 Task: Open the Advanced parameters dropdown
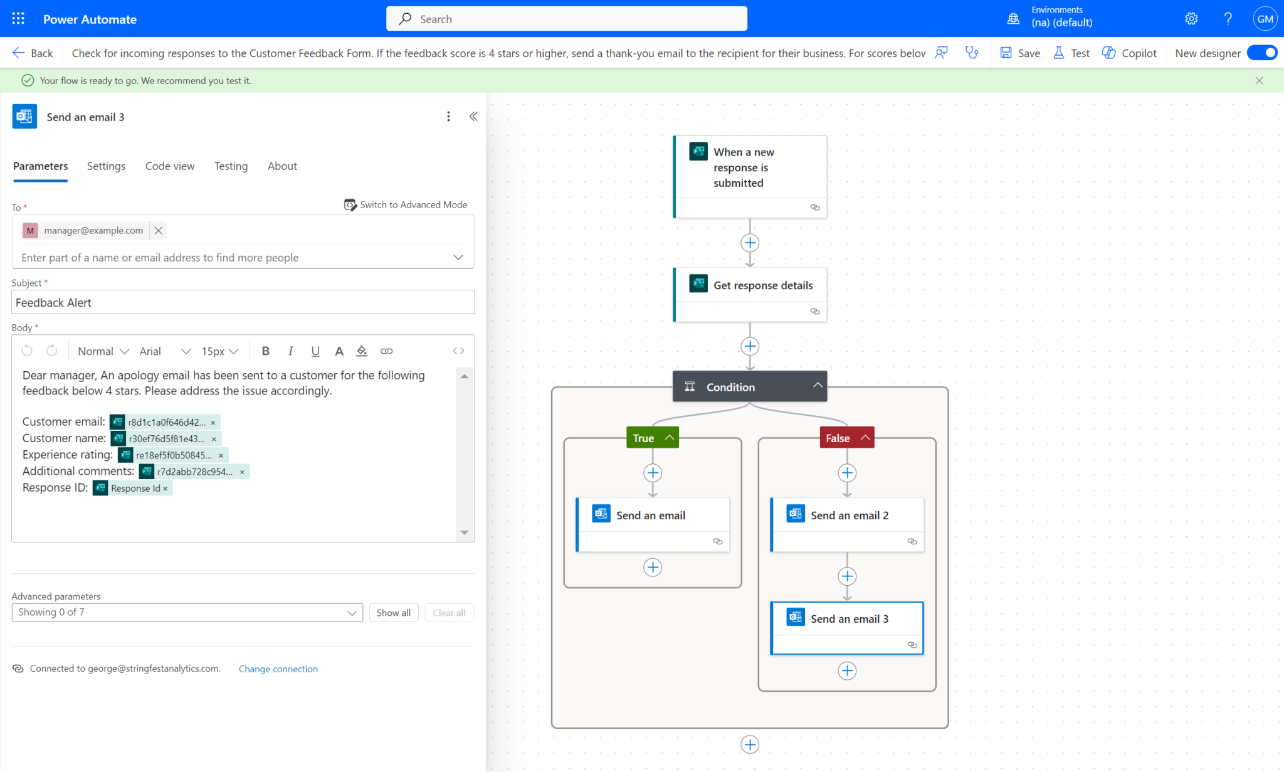(187, 613)
